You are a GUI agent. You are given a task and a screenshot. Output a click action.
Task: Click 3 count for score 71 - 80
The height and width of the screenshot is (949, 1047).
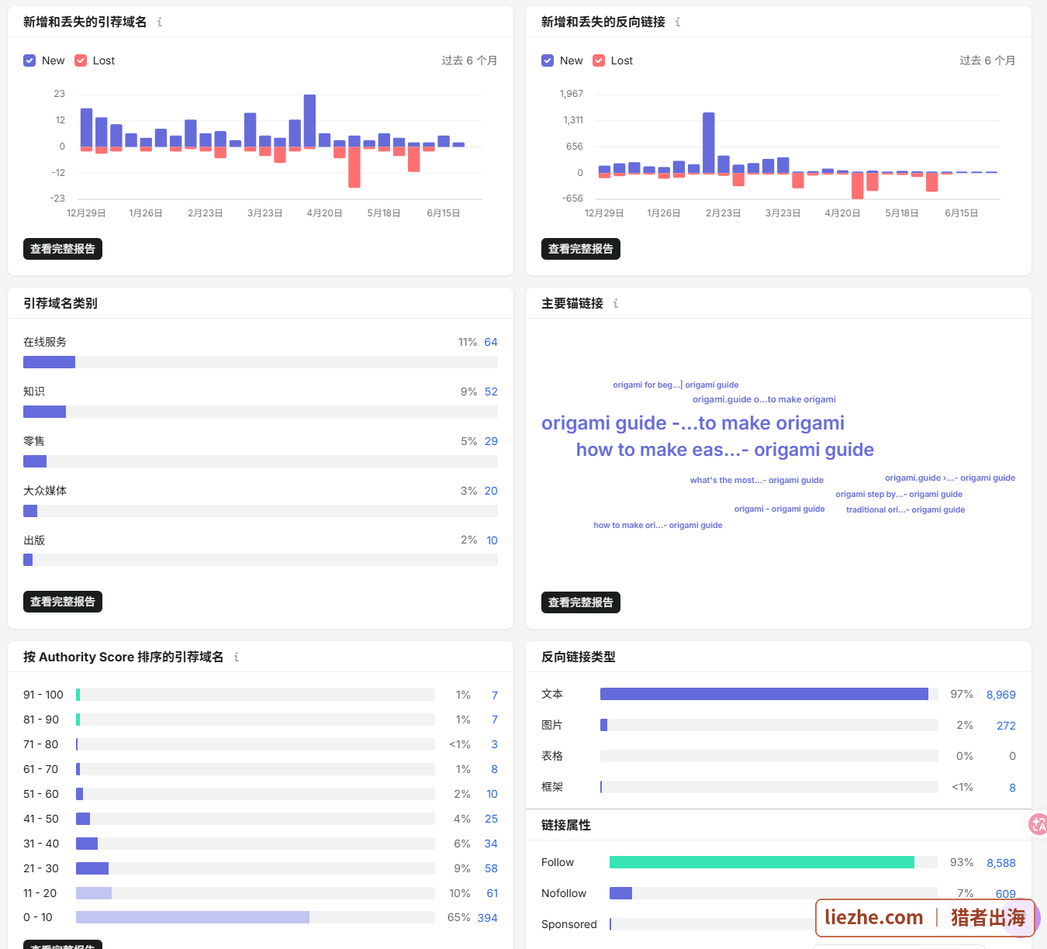(x=494, y=744)
